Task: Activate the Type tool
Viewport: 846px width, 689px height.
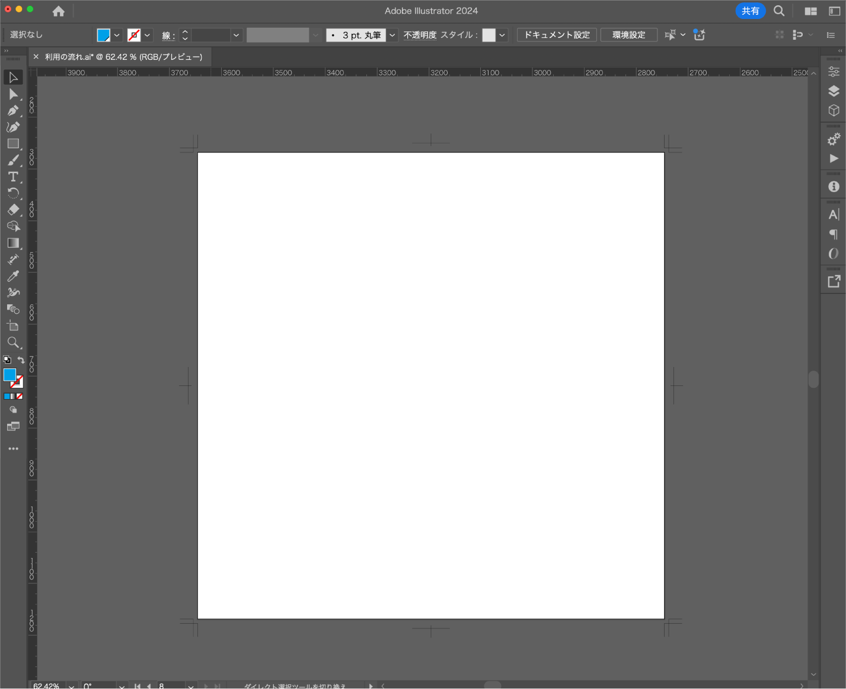Action: click(13, 177)
